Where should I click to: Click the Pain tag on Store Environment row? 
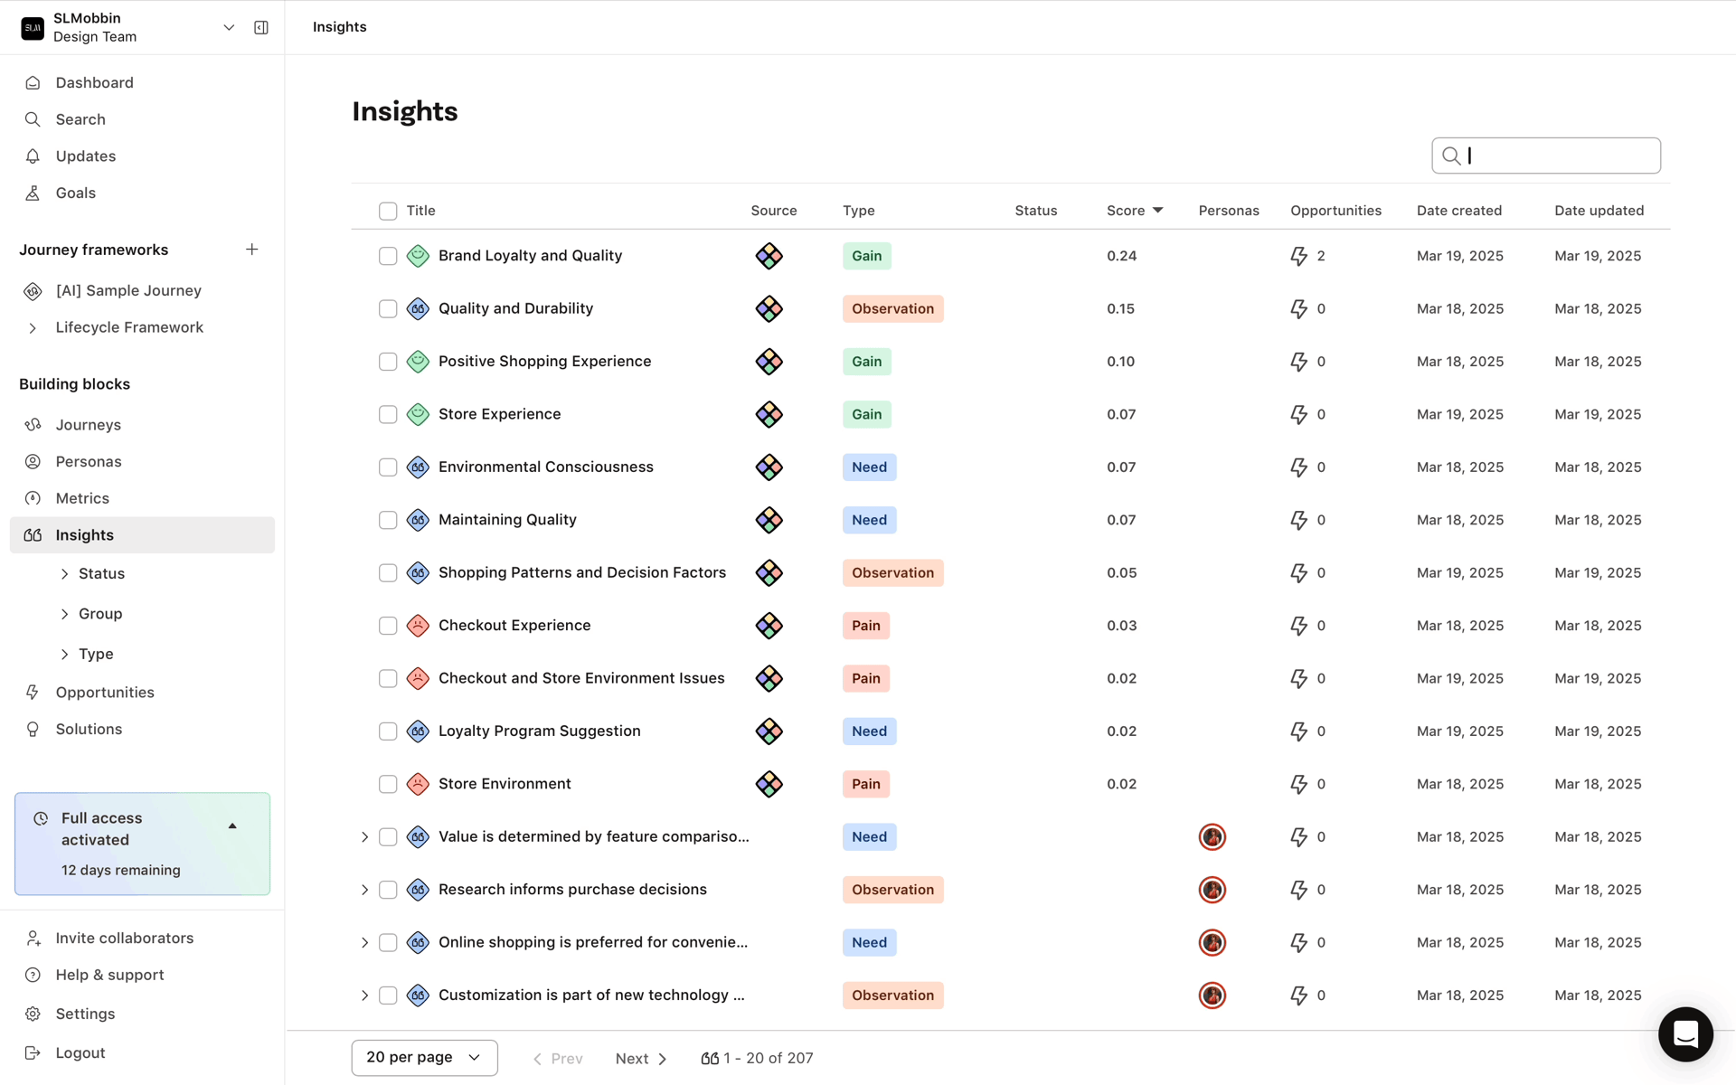click(865, 784)
